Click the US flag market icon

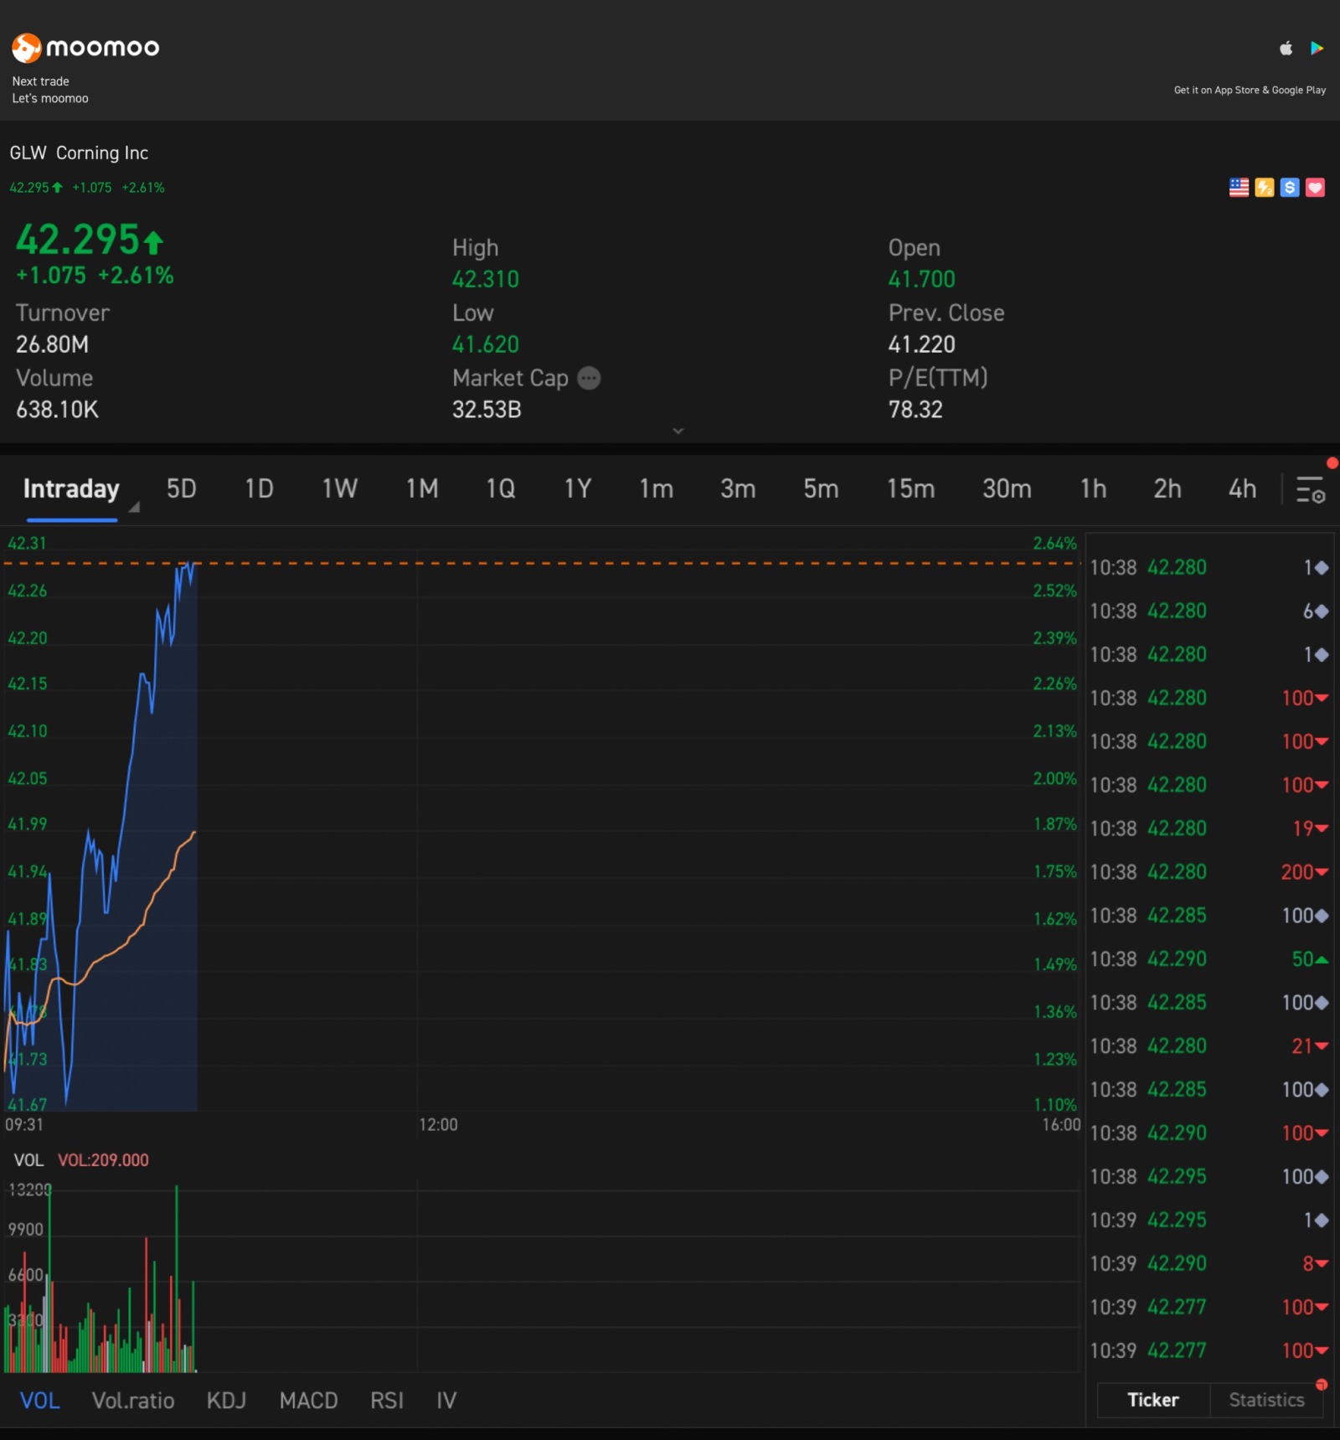pyautogui.click(x=1239, y=188)
